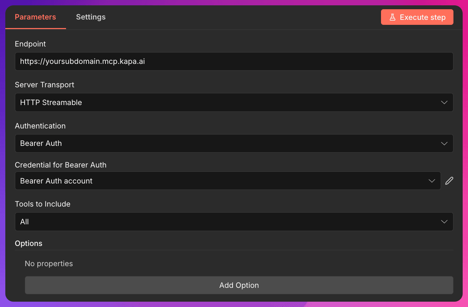Open the Server Transport dropdown
This screenshot has width=468, height=307.
pos(234,102)
